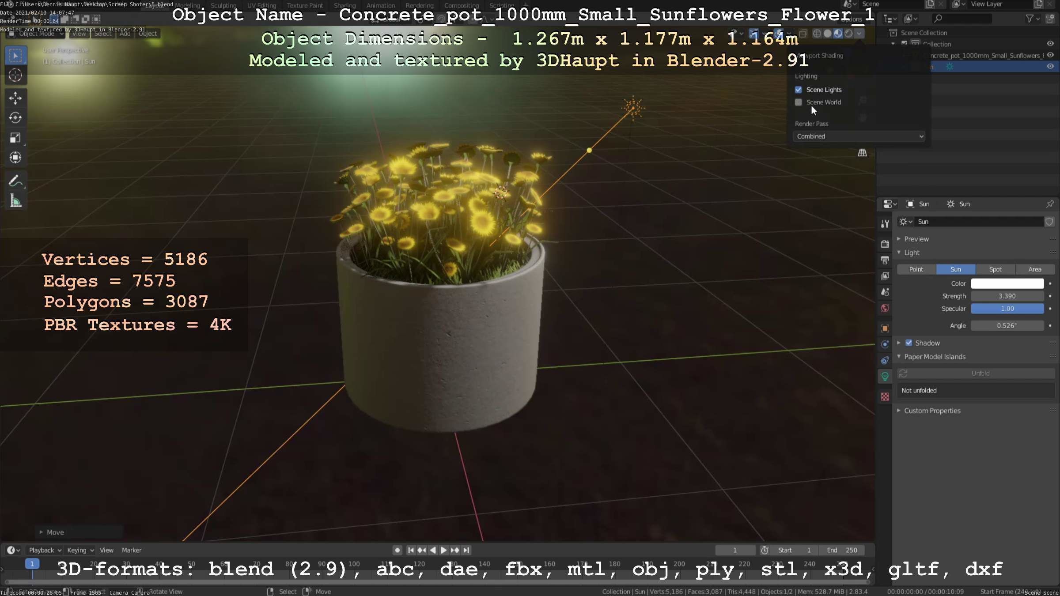Open the Keying dropdown in timeline
Screen dimensions: 1060x596
point(80,550)
